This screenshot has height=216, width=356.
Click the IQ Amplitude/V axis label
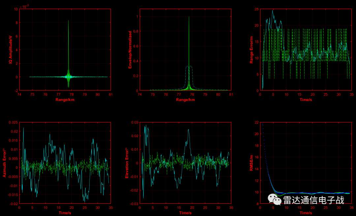coord(11,49)
